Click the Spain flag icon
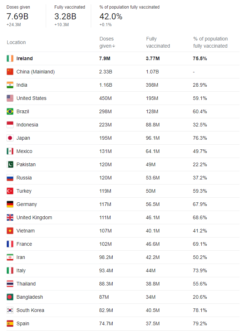Screen dimensions: 251x336 10,323
